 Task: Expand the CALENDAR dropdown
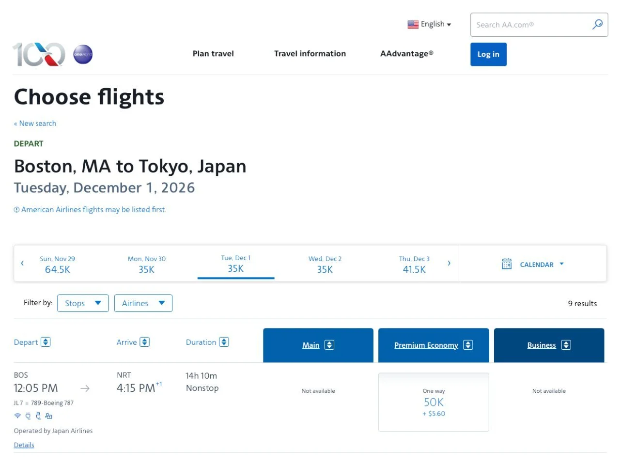tap(542, 264)
